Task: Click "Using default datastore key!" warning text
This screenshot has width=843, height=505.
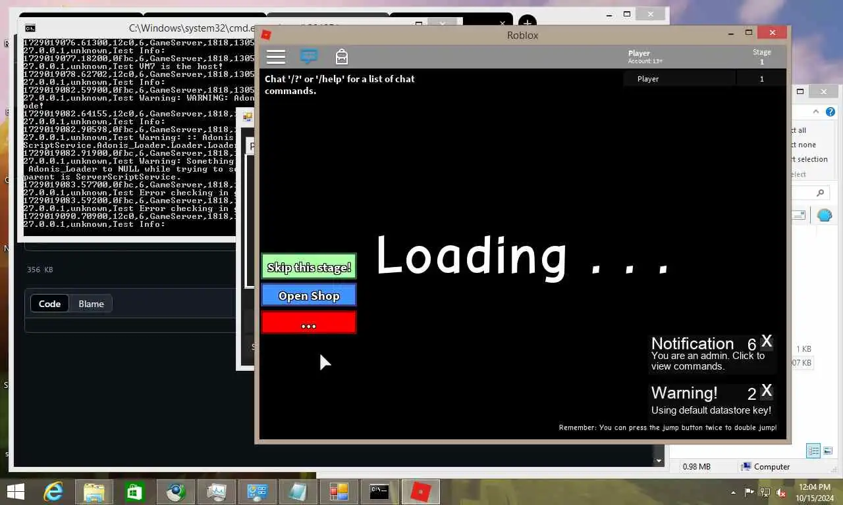Action: coord(711,410)
